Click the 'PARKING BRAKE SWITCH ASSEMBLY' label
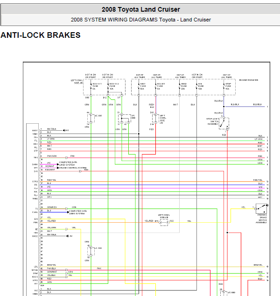This screenshot has width=280, height=296. click(x=261, y=218)
